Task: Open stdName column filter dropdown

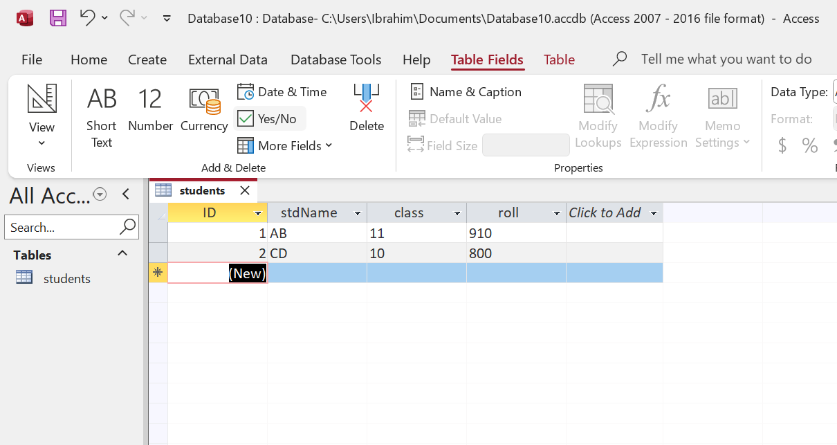Action: 358,213
